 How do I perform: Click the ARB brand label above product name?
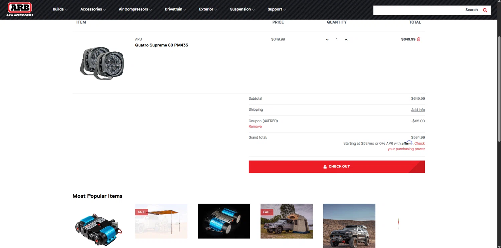[x=138, y=39]
